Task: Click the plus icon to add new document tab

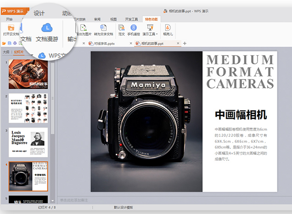Action: click(185, 43)
